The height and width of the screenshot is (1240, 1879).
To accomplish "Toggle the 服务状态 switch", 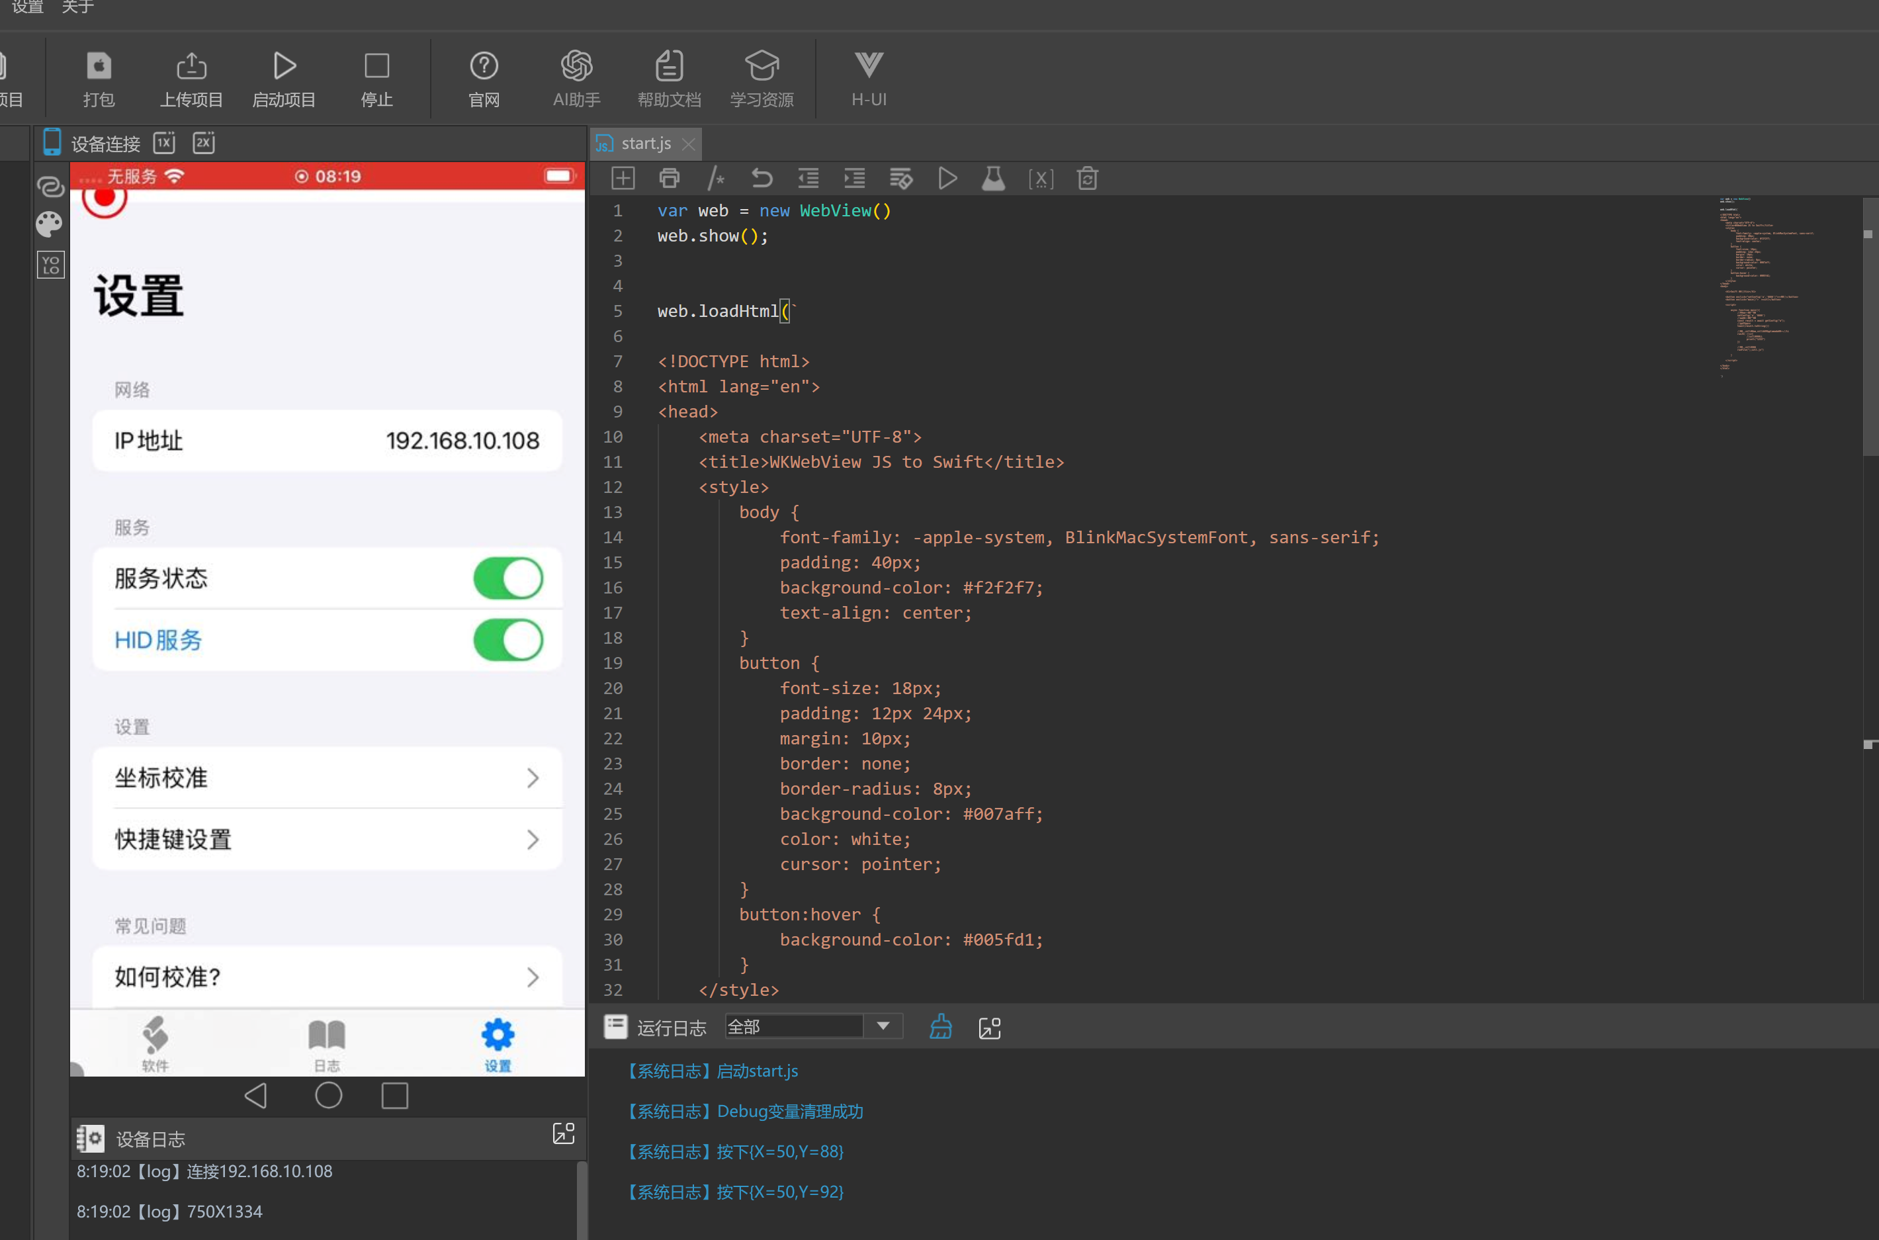I will tap(508, 578).
